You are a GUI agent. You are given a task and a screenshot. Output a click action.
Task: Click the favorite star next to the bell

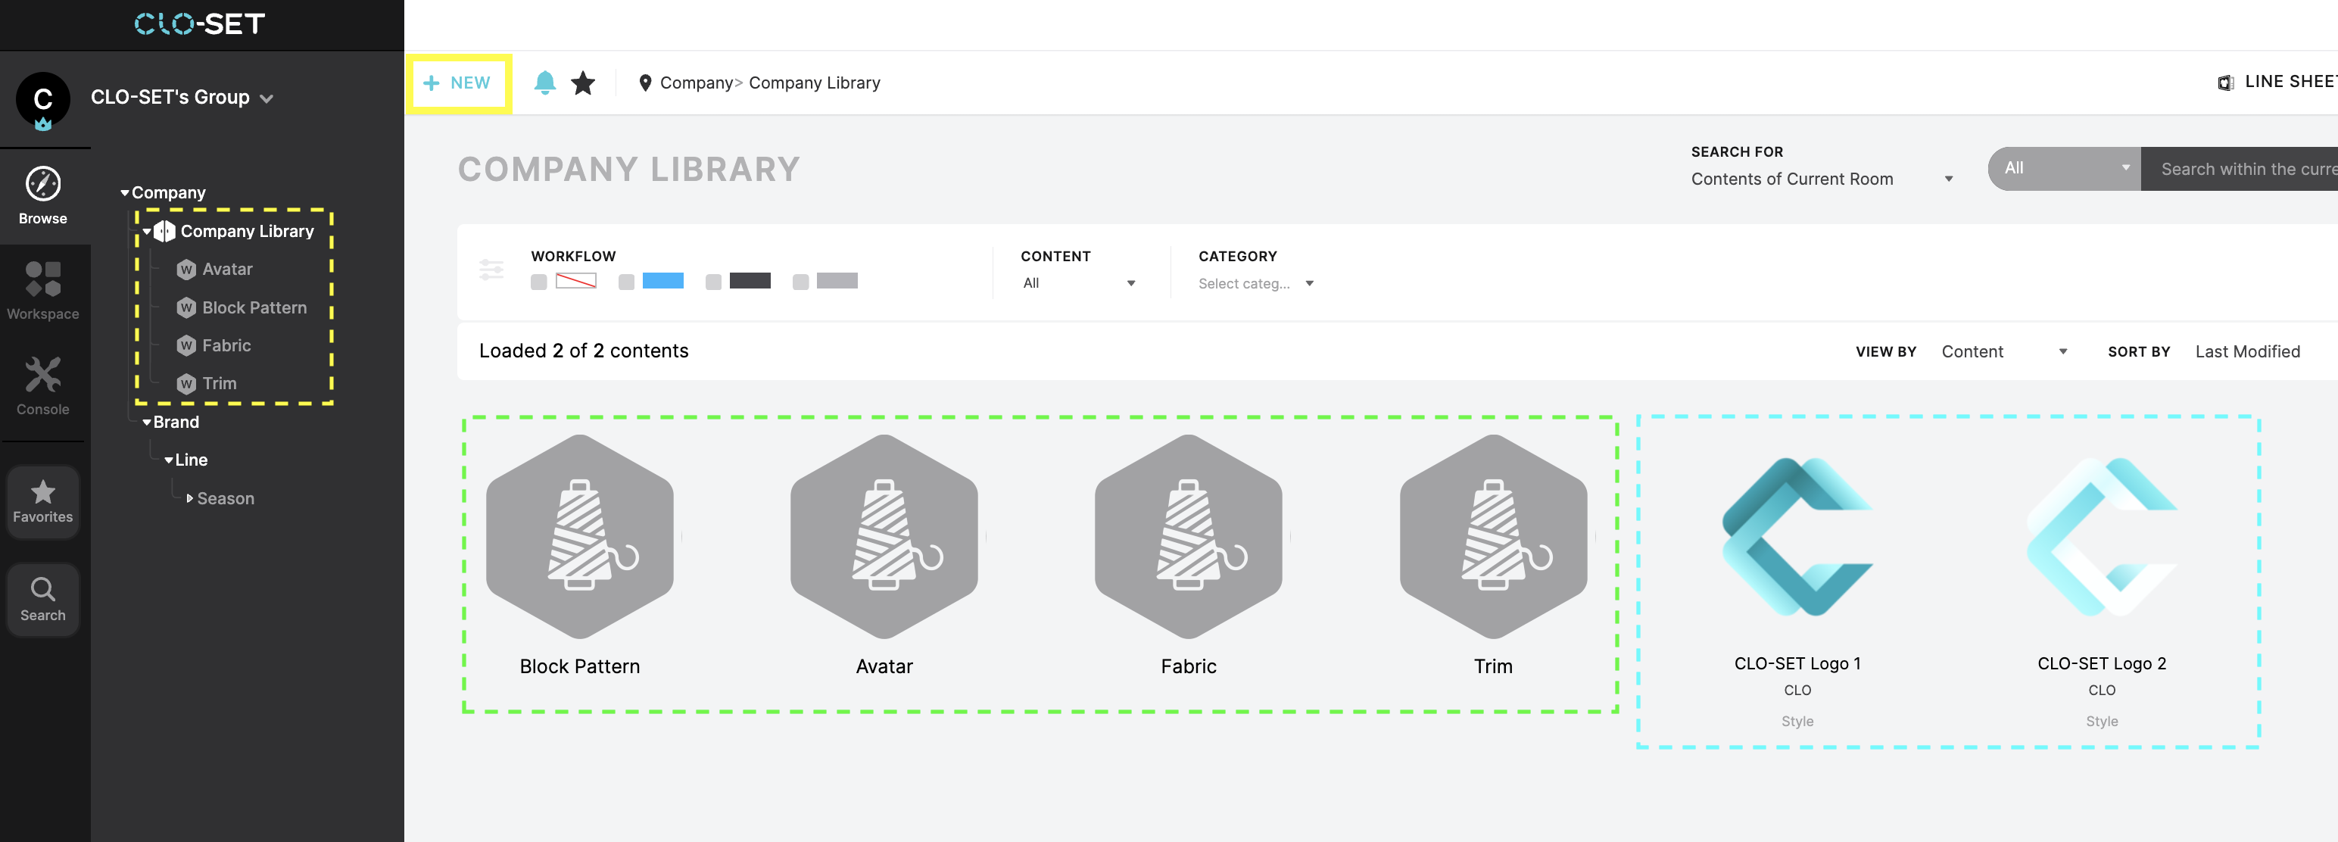(x=584, y=83)
